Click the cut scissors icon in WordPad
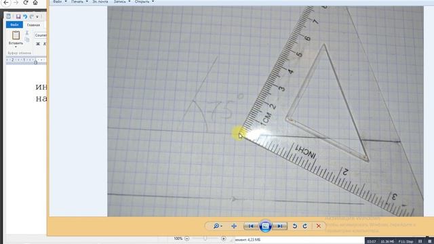Image resolution: width=434 pixels, height=244 pixels. pyautogui.click(x=27, y=33)
